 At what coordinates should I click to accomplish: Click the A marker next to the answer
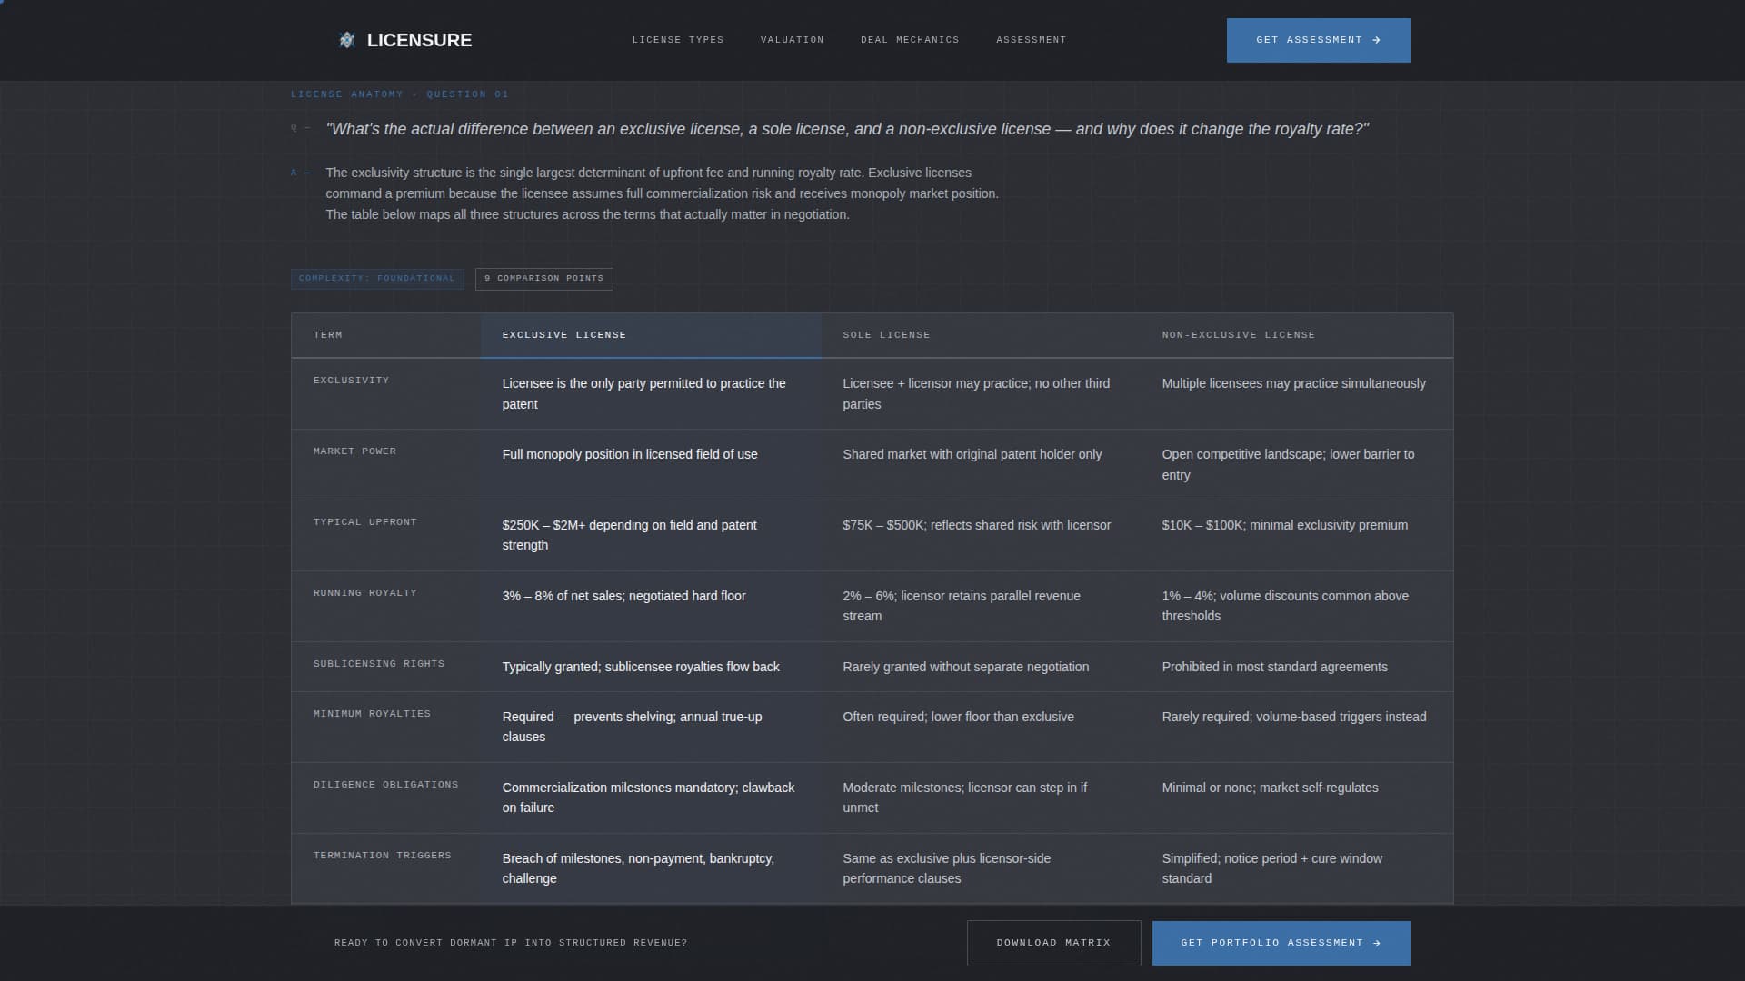pos(293,172)
